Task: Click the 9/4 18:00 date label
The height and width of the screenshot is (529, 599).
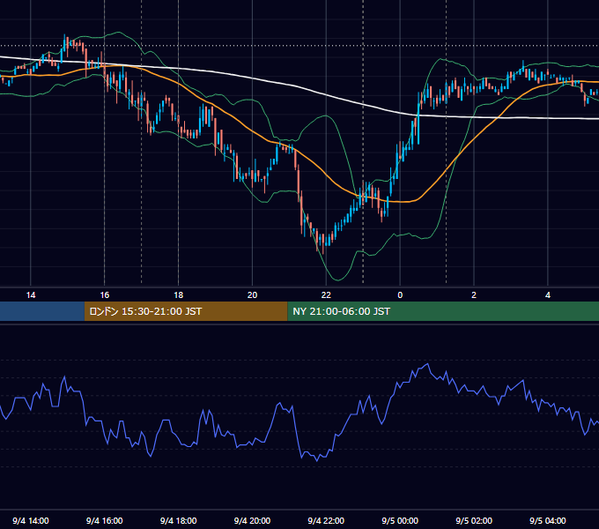Action: pyautogui.click(x=179, y=520)
